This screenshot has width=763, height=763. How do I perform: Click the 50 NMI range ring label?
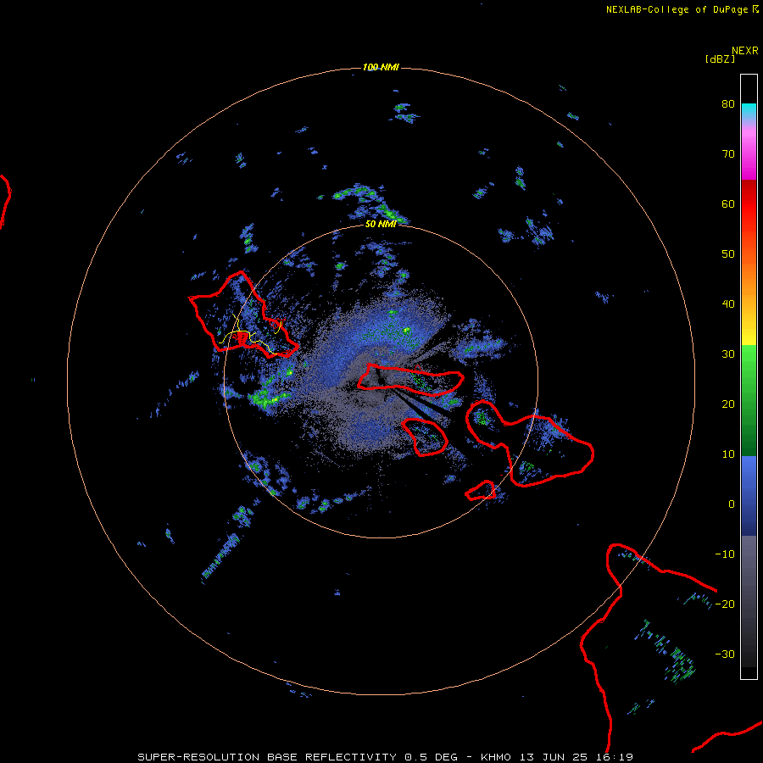click(x=381, y=224)
